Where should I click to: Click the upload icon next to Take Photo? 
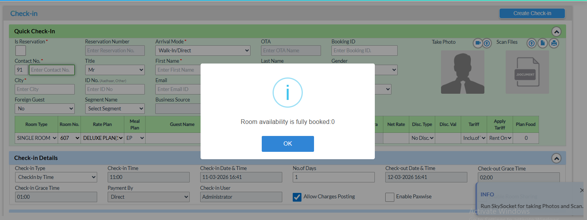(487, 43)
